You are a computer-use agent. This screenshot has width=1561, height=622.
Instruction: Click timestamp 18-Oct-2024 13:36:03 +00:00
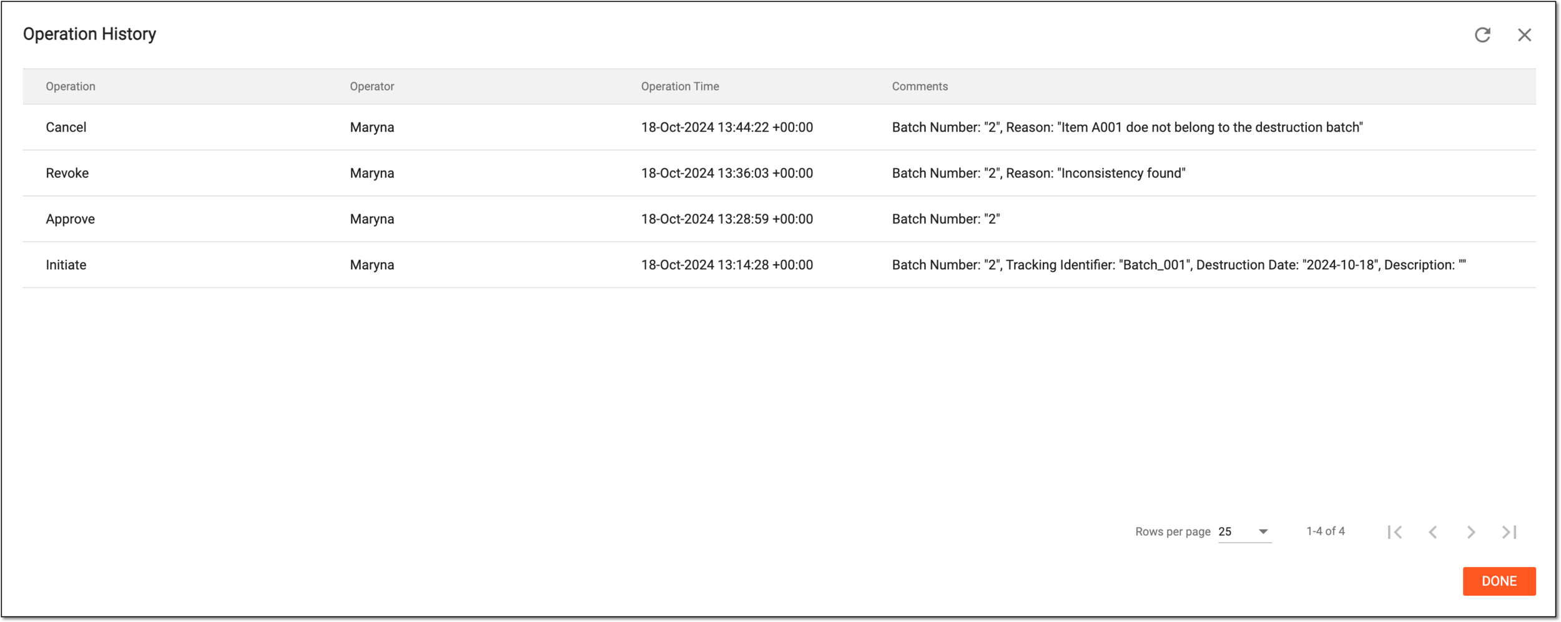(727, 173)
